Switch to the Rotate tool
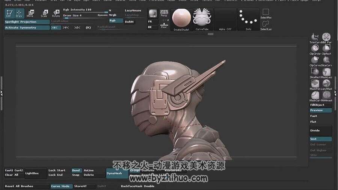The height and width of the screenshot is (190, 338). point(56,14)
